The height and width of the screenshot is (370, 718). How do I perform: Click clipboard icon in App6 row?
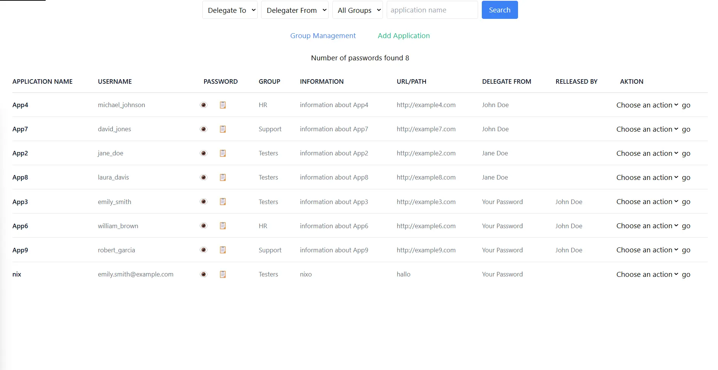coord(223,226)
